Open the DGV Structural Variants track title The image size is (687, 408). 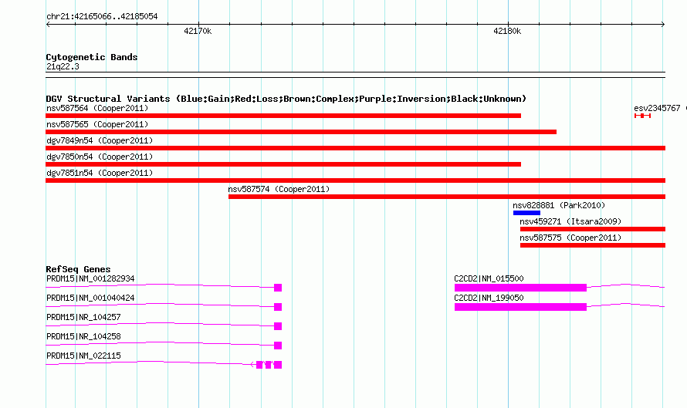[x=286, y=99]
